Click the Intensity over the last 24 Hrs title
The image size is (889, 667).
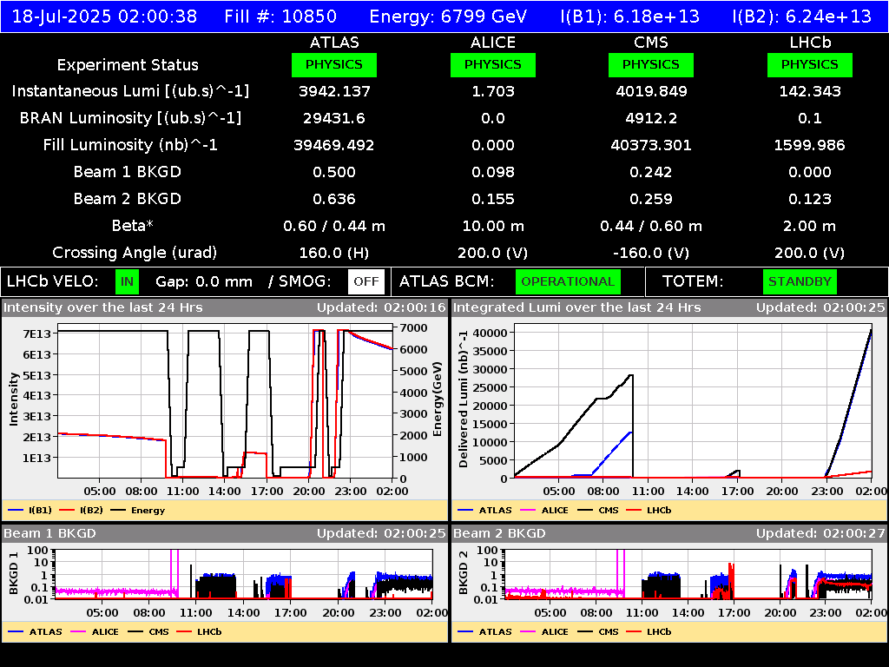[102, 307]
